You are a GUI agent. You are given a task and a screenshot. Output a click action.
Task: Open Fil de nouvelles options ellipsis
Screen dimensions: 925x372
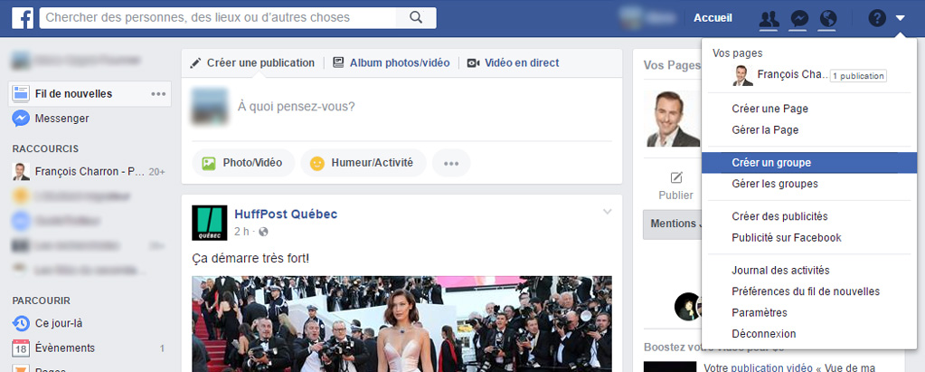pyautogui.click(x=158, y=93)
